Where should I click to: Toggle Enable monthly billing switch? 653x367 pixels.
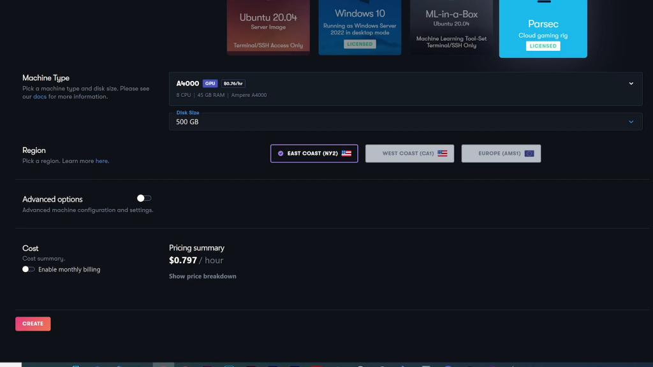(28, 270)
